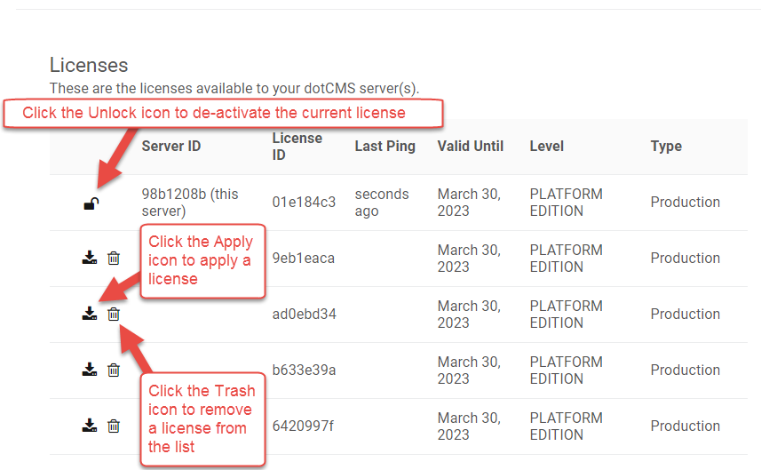Select license ID 01e184c3 in the first row
Screen dimensions: 761x470
[x=304, y=203]
